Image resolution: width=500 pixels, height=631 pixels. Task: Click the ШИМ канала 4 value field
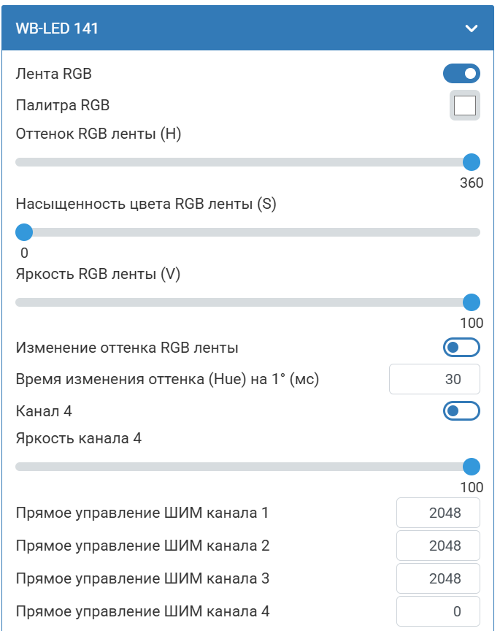pyautogui.click(x=438, y=611)
